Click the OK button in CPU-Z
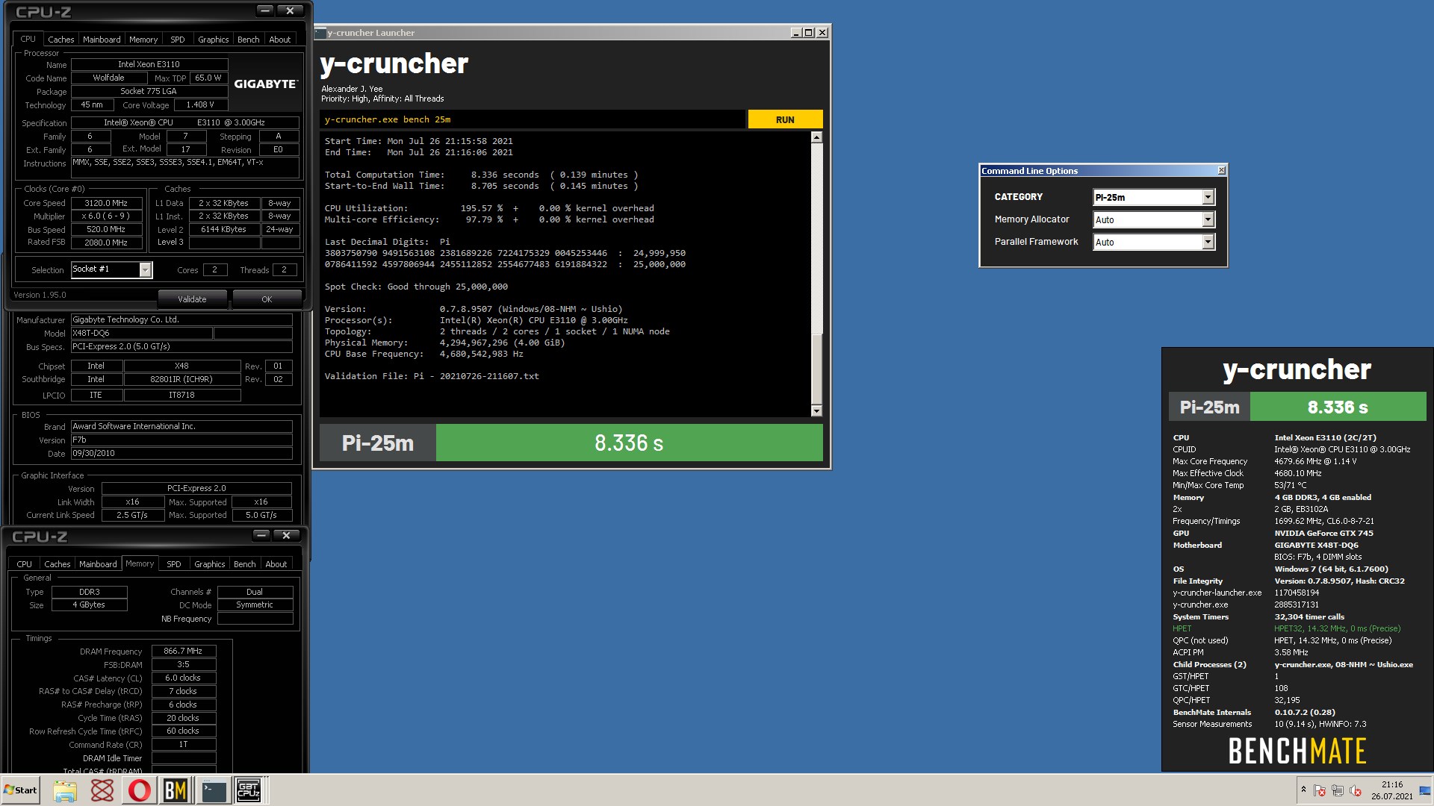1434x806 pixels. [267, 299]
